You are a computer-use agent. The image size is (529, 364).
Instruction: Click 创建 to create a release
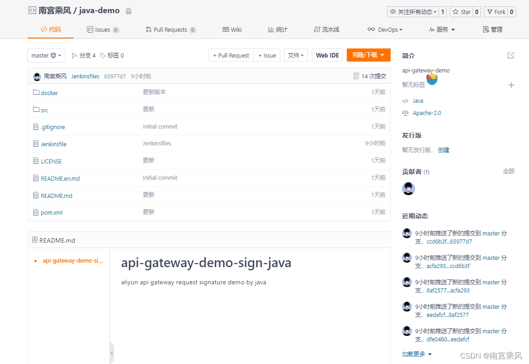click(x=443, y=150)
